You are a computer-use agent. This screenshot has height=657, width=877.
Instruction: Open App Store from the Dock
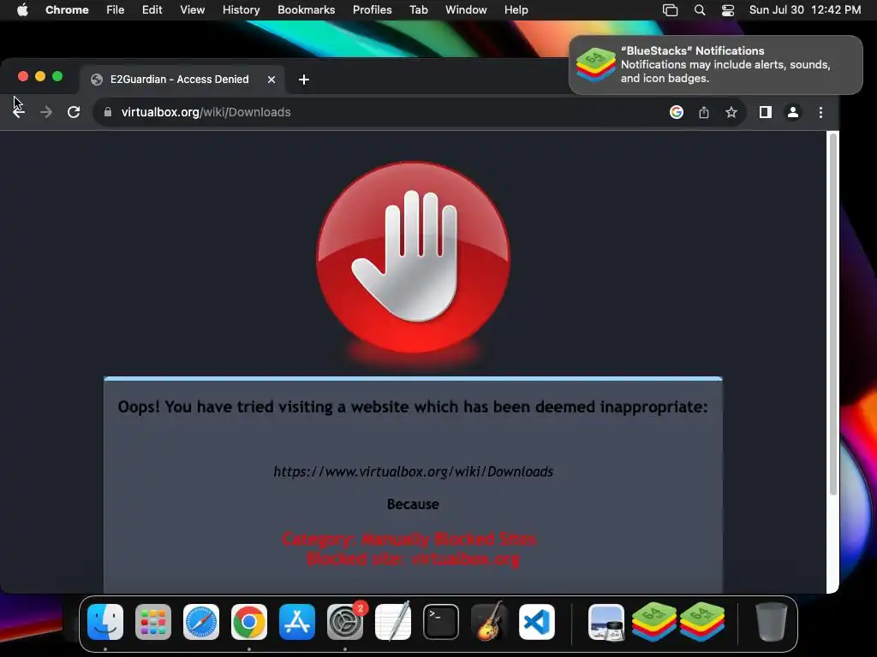click(x=297, y=622)
